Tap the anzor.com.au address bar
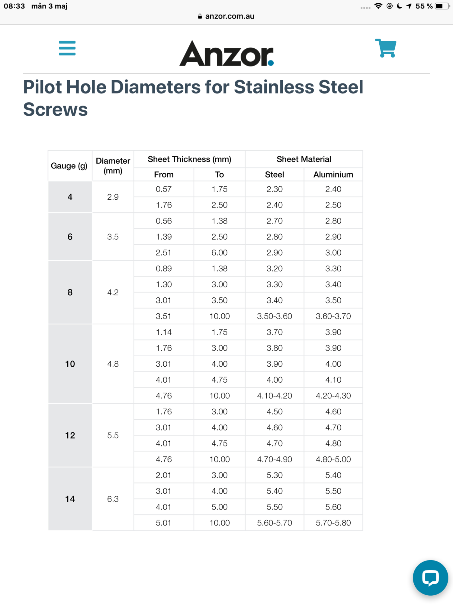Viewport: 453px width, 605px height. 226,16
